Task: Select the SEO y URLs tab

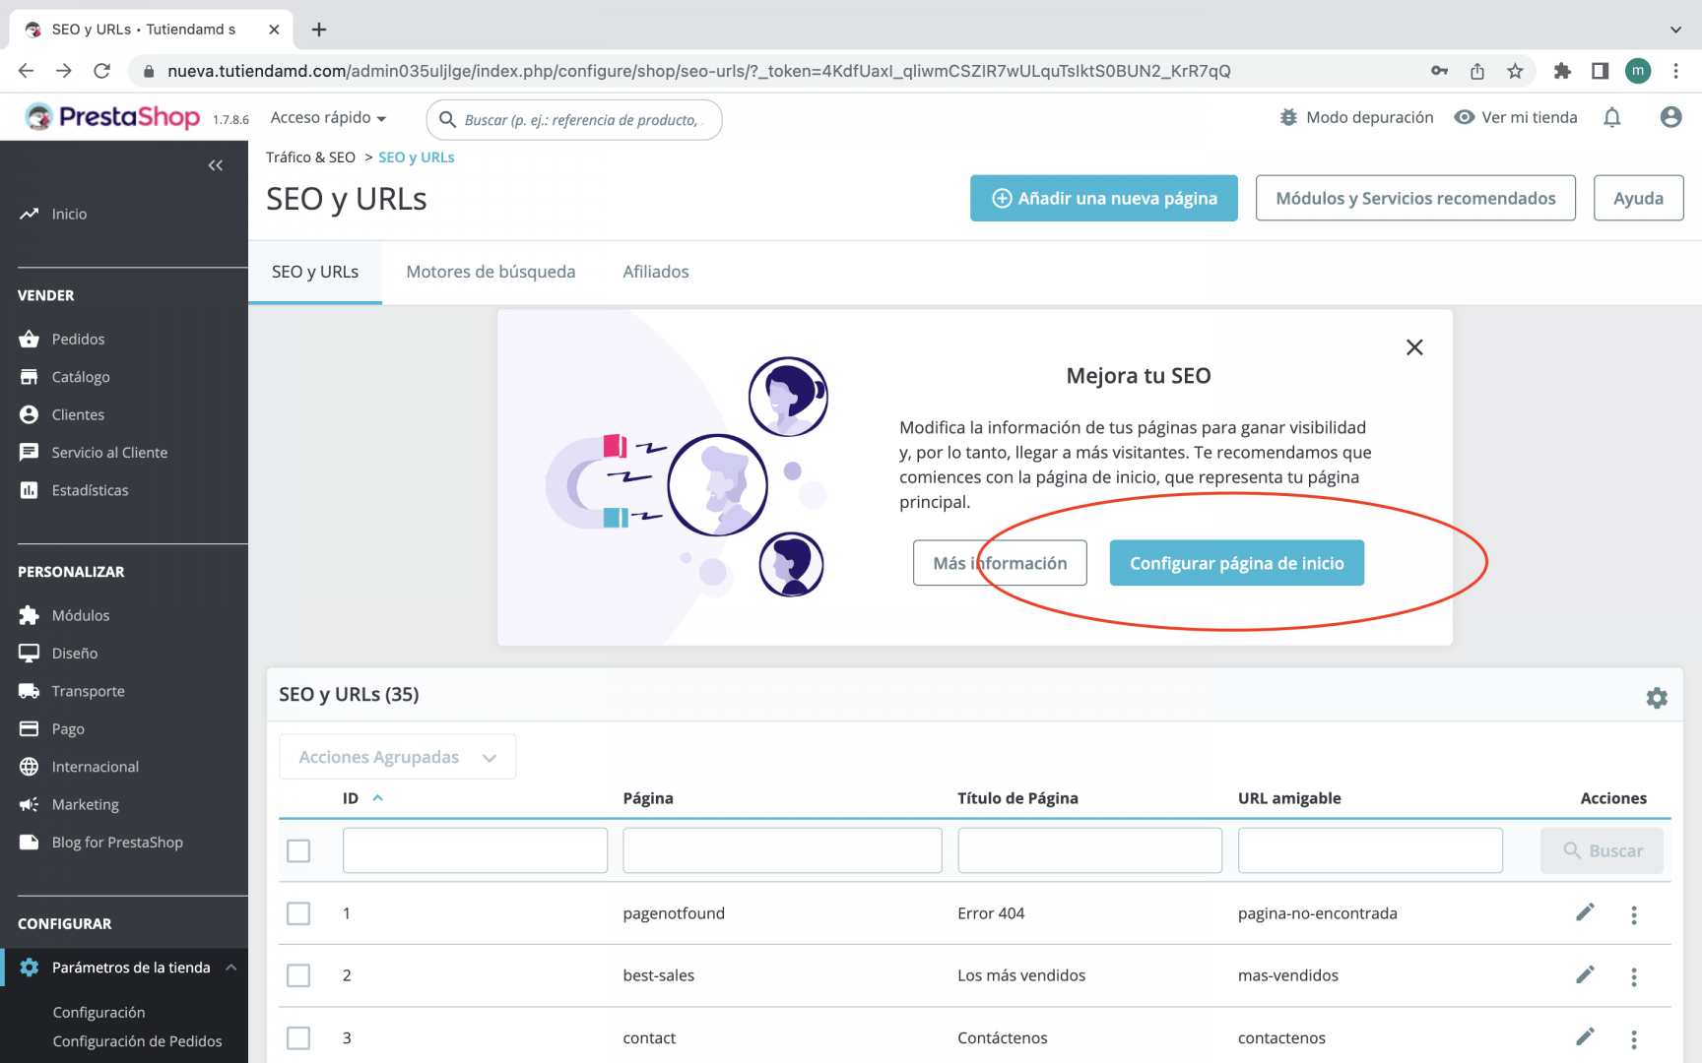Action: pos(315,273)
